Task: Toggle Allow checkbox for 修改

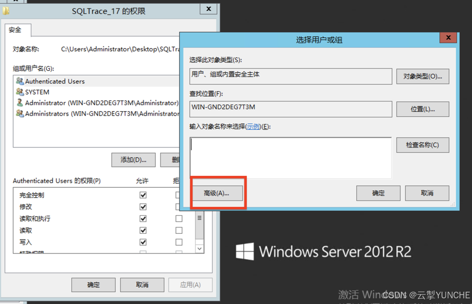Action: [143, 206]
